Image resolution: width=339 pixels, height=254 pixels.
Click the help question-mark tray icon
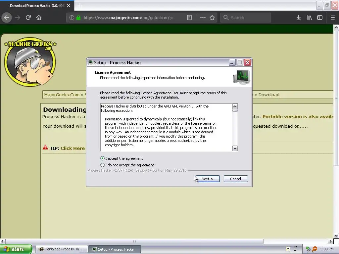[288, 249]
